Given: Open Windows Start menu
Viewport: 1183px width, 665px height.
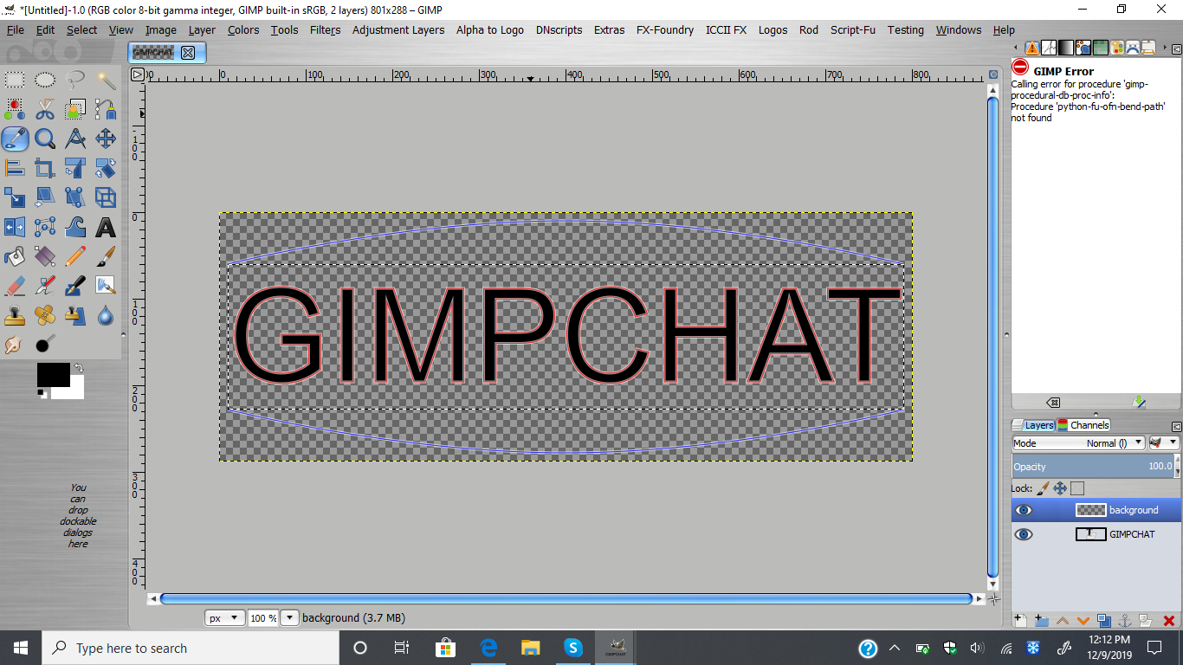Looking at the screenshot, I should [x=21, y=648].
